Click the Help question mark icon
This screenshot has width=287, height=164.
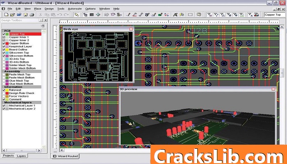(199, 15)
